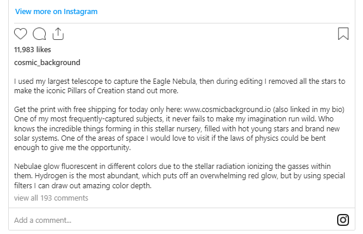This screenshot has height=234, width=363.
Task: Expand view all 193 comments
Action: (51, 198)
